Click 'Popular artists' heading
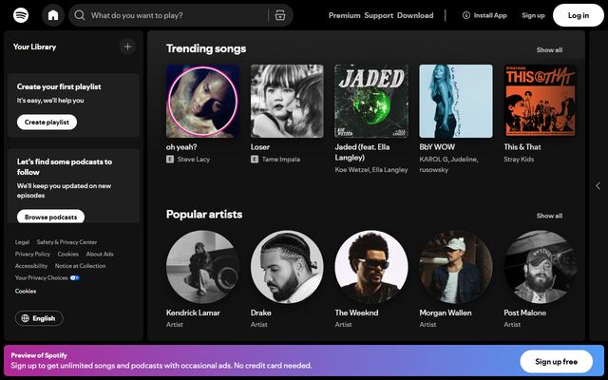This screenshot has height=380, width=608. (204, 215)
